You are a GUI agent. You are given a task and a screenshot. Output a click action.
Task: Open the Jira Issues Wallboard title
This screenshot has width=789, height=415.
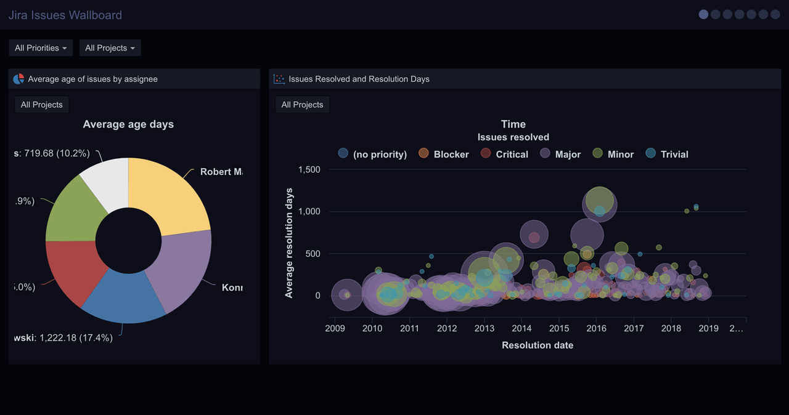[x=65, y=15]
